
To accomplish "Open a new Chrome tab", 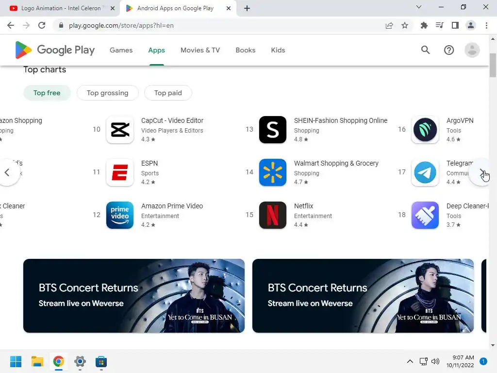I will 247,8.
